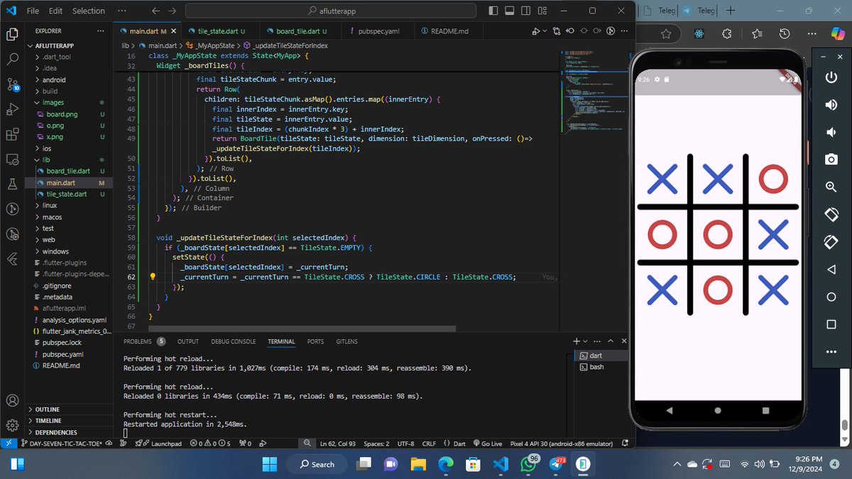
Task: Expand the TIMELINE section
Action: [x=48, y=421]
